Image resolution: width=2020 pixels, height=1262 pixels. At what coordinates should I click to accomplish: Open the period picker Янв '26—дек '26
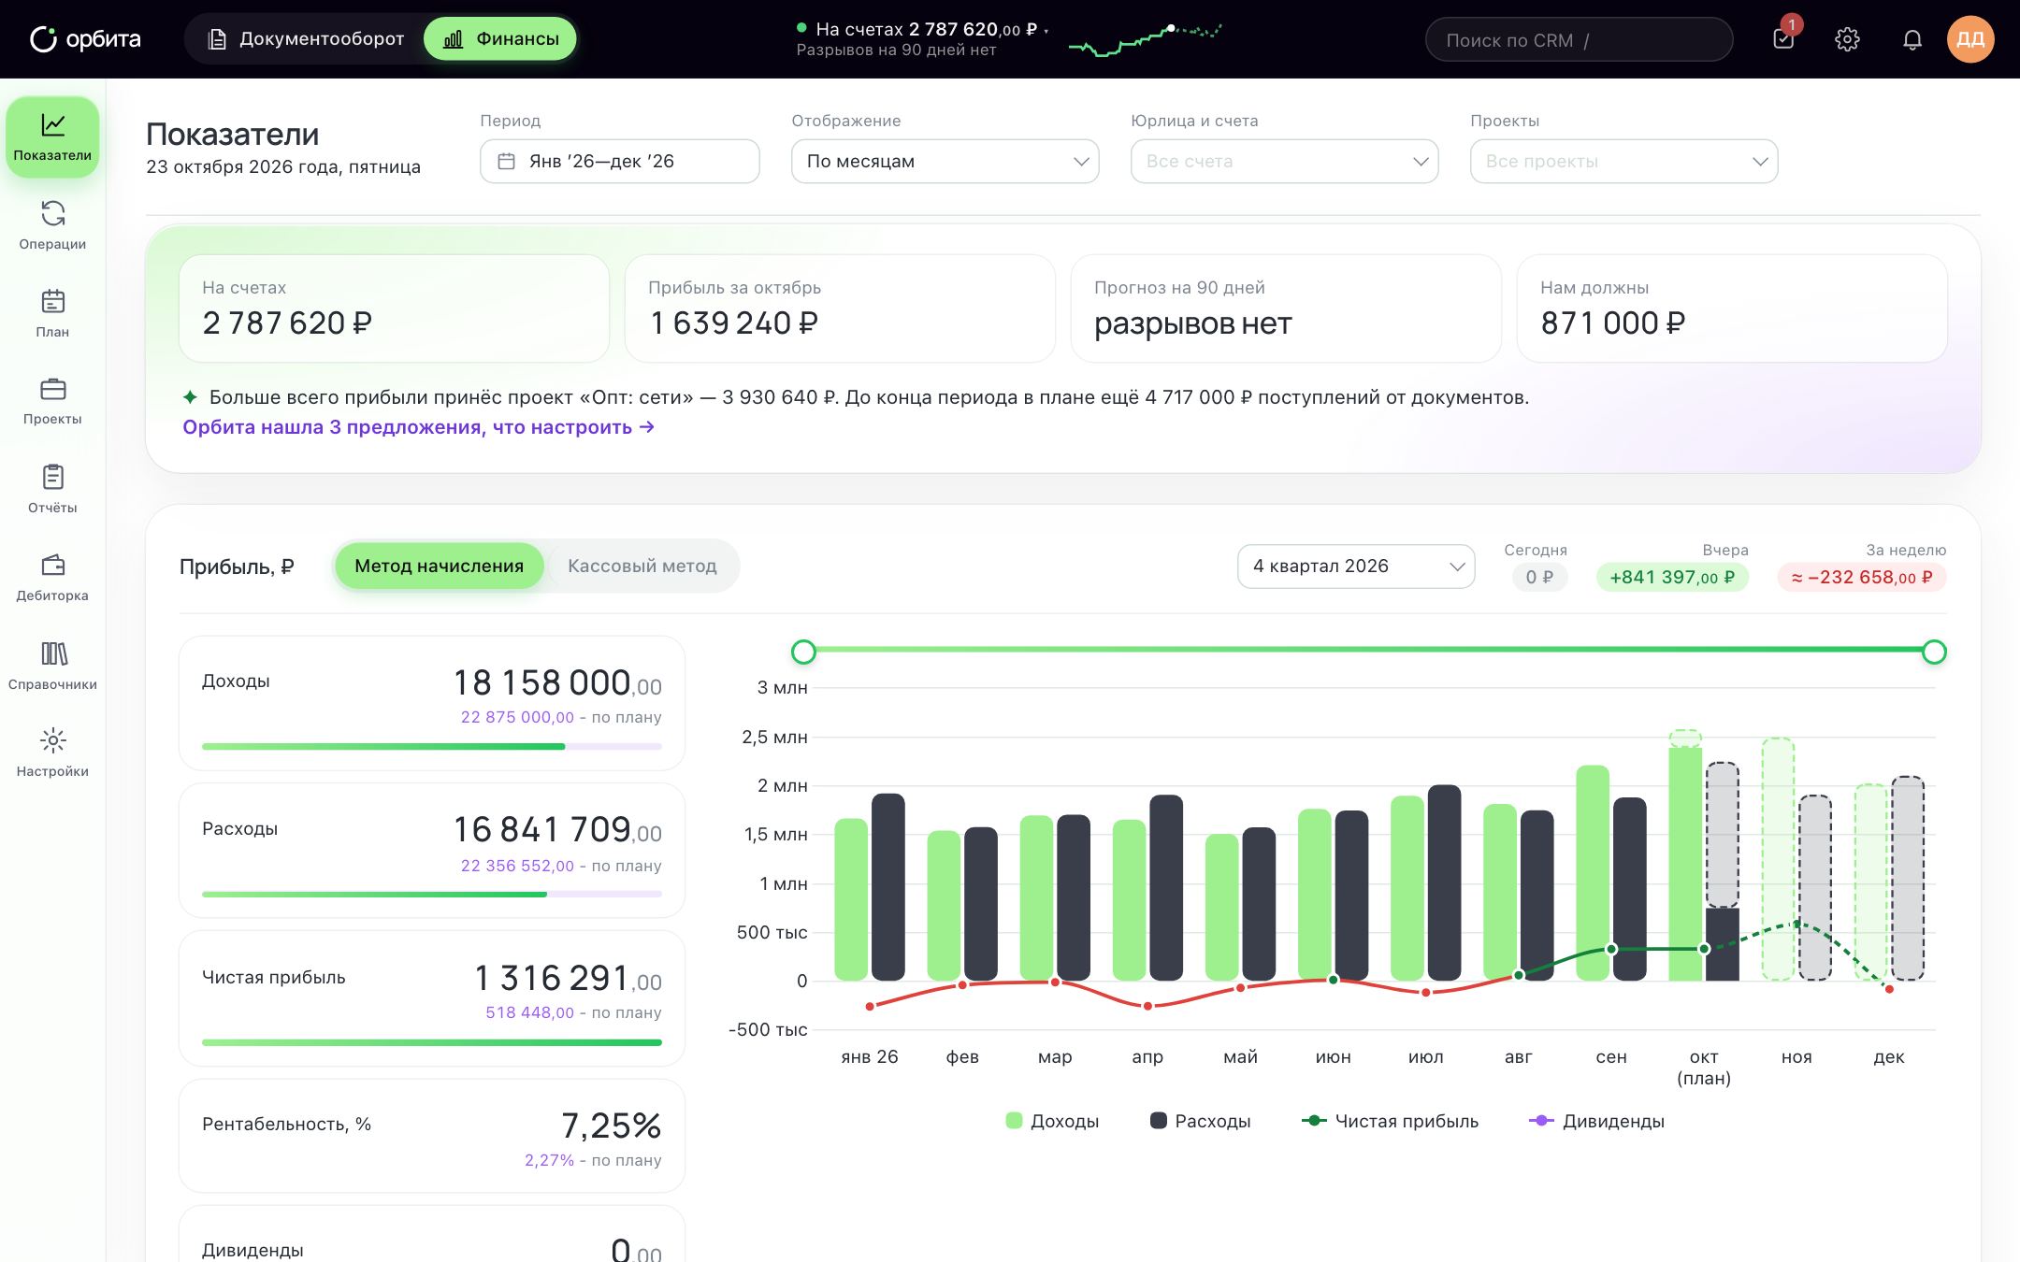pyautogui.click(x=619, y=162)
